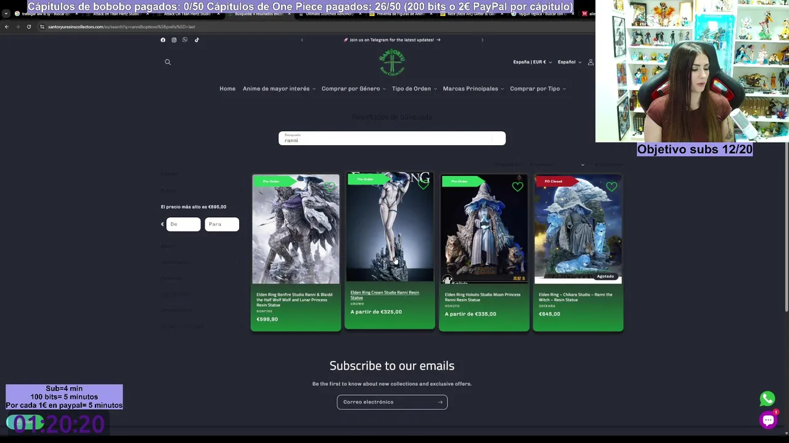Click the browser forward arrow

[x=17, y=27]
